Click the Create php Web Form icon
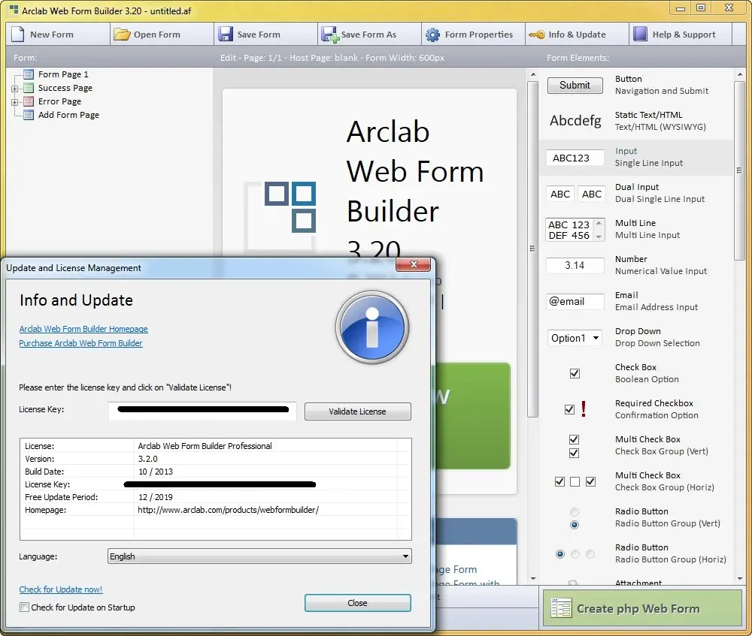 (x=561, y=608)
